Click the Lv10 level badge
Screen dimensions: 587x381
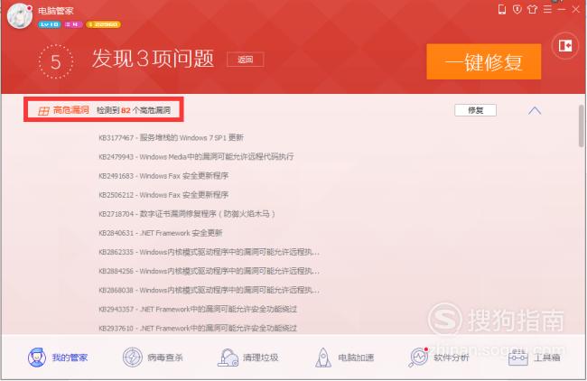[50, 24]
